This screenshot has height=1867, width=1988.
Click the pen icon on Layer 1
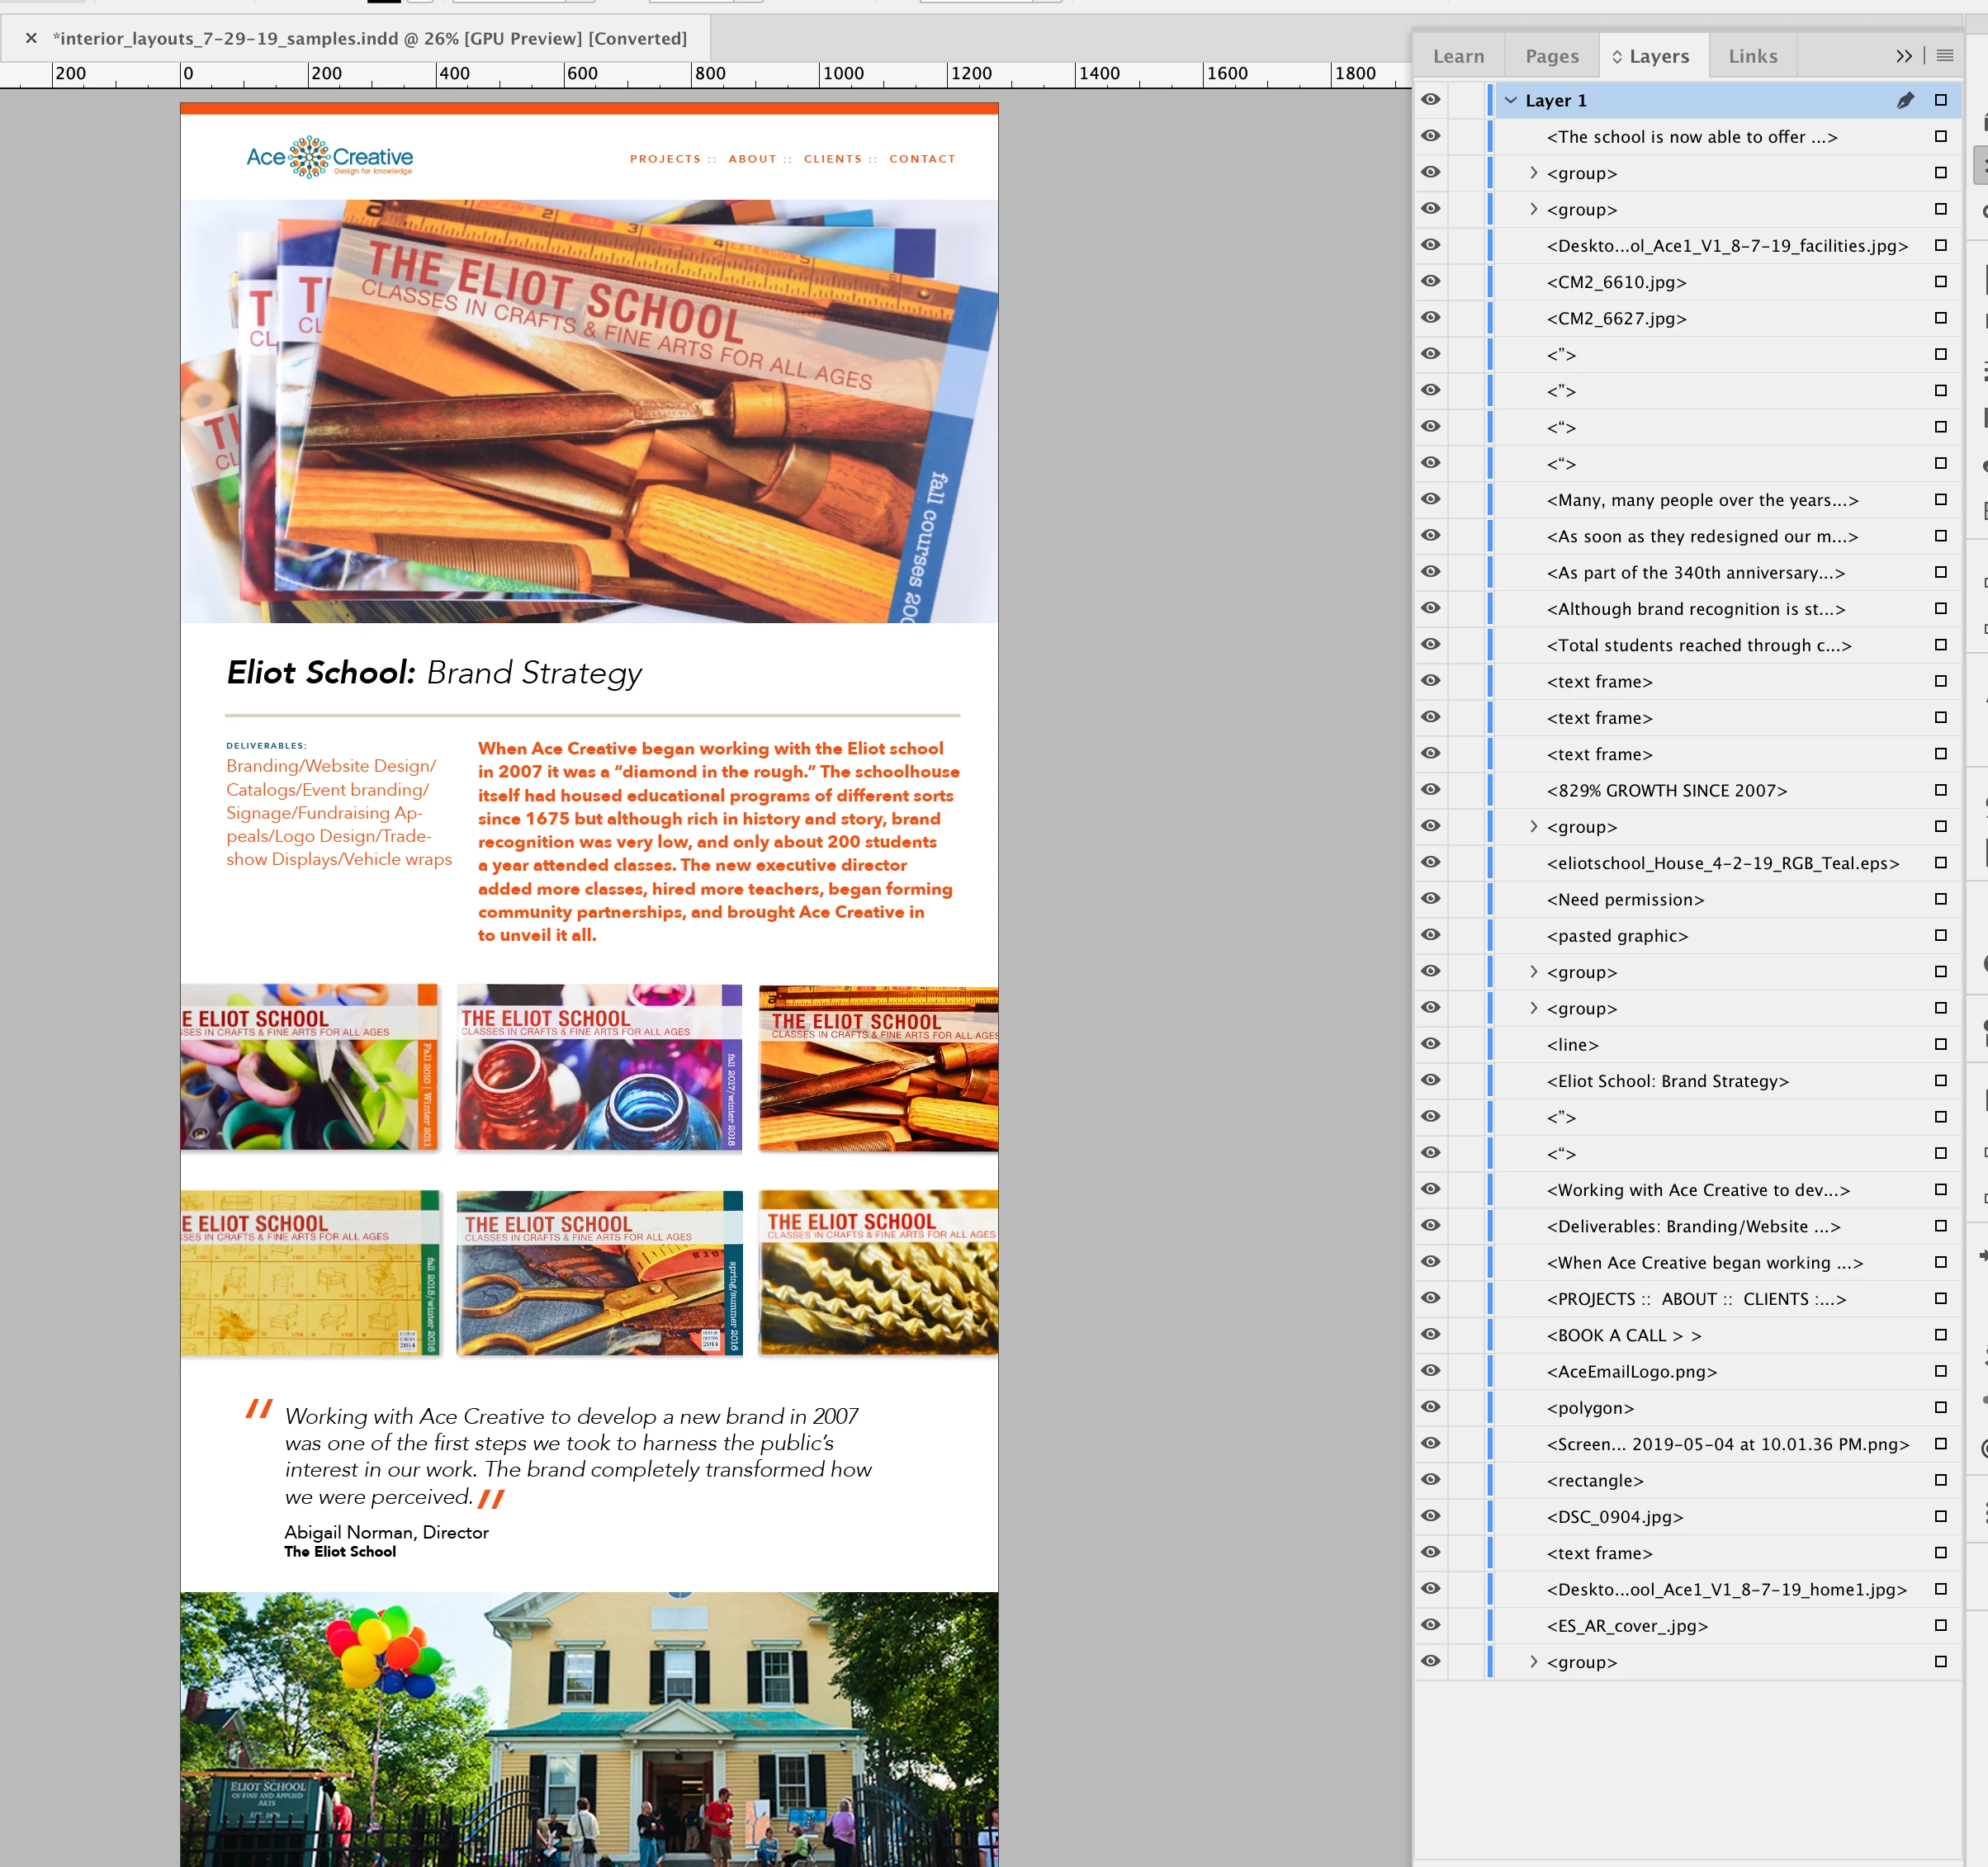tap(1905, 100)
